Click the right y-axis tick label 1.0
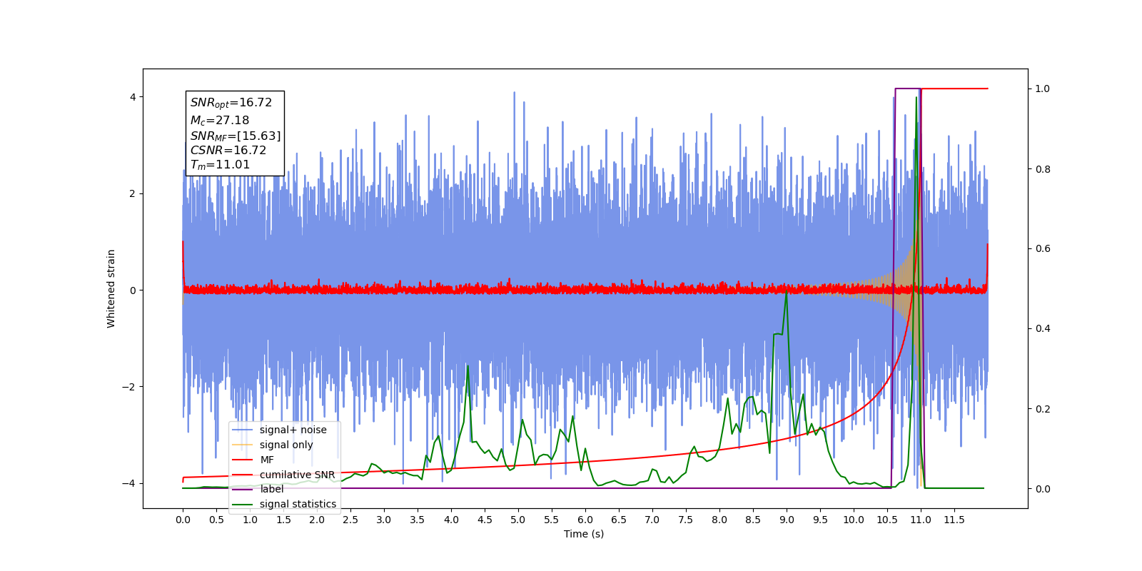 (x=1043, y=89)
